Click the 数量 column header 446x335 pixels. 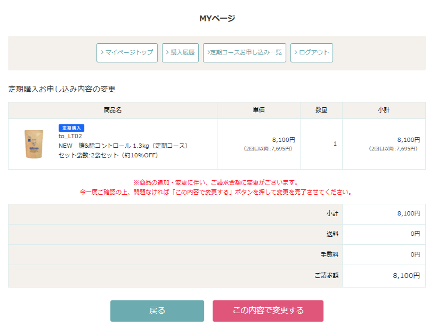tap(321, 110)
